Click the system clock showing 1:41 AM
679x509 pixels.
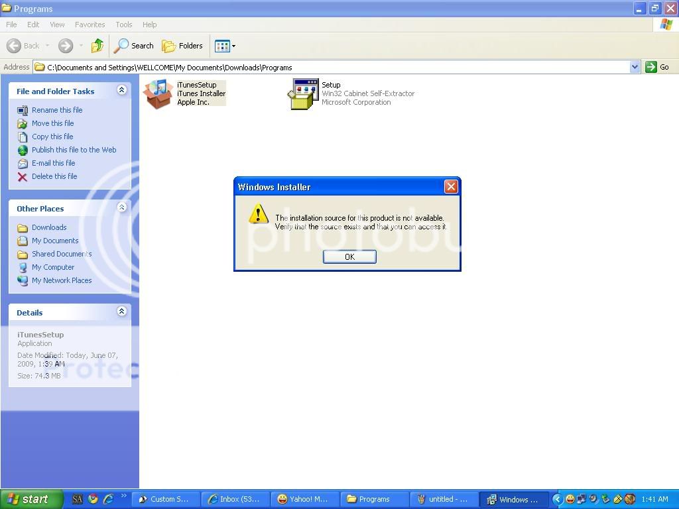pyautogui.click(x=654, y=500)
